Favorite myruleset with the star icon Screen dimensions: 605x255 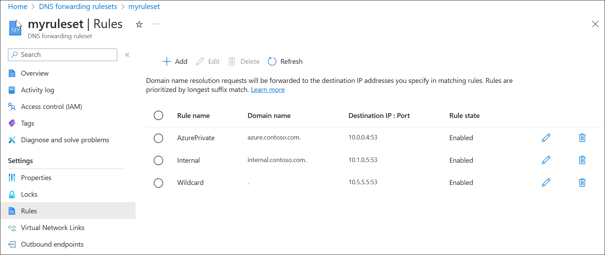point(139,24)
